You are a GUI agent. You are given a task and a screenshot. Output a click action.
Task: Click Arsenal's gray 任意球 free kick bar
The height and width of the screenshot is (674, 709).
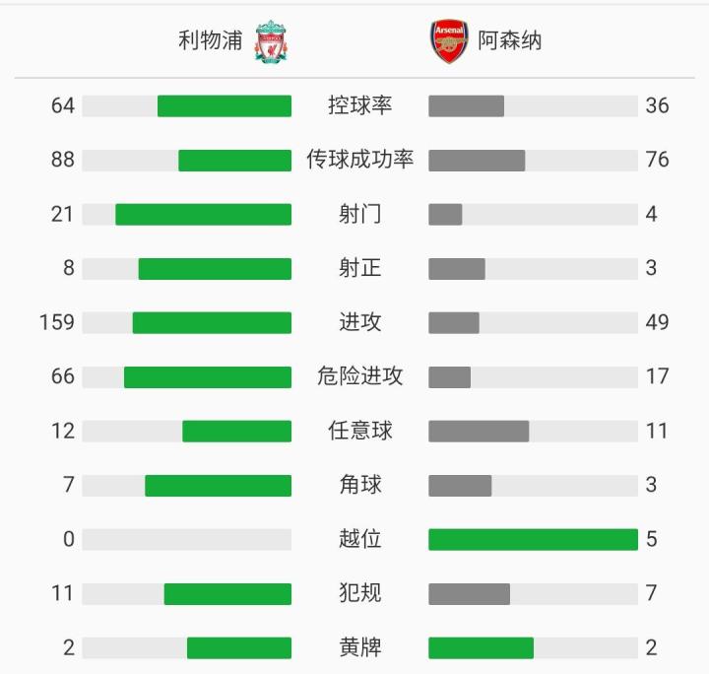pos(479,431)
